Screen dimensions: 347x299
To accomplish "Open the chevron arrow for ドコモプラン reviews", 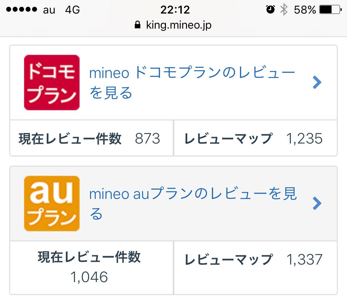I will (x=317, y=83).
